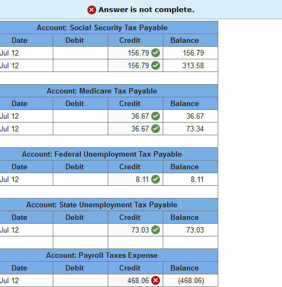282x287 pixels.
Task: Click the empty Credit cell in the blank State Unemployment row
Action: coord(135,242)
